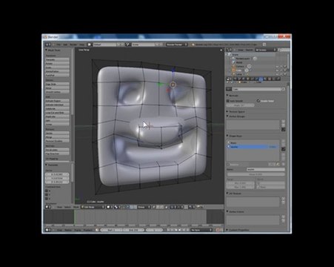Open outliner editor type selector icon
The height and width of the screenshot is (267, 334).
pos(229,50)
